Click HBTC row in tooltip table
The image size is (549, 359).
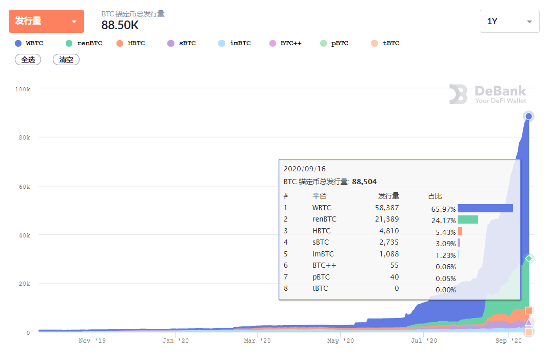399,231
